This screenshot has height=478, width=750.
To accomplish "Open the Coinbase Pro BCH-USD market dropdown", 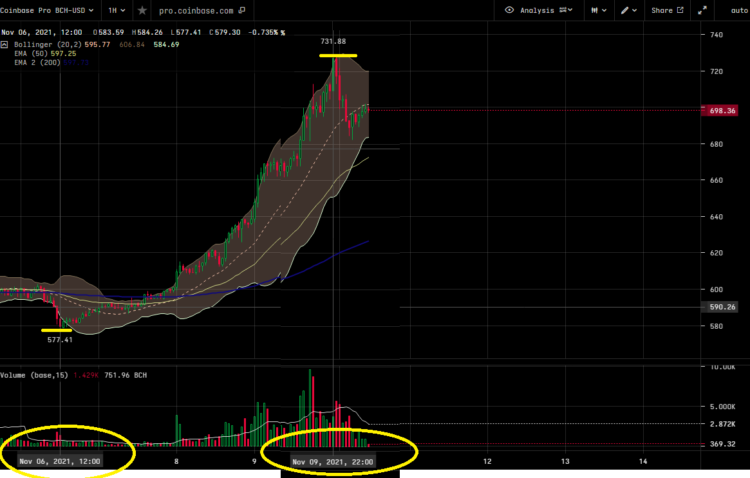I will (x=47, y=10).
